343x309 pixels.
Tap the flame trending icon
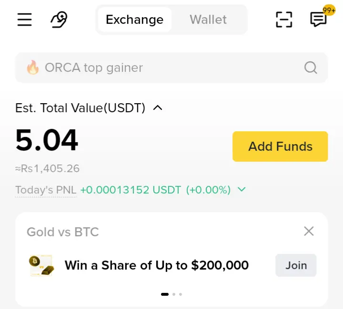click(x=33, y=68)
